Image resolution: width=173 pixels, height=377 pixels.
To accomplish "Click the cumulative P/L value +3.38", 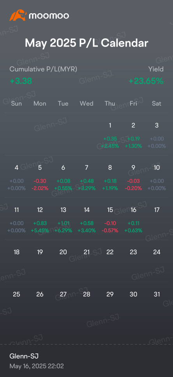I will (x=21, y=81).
